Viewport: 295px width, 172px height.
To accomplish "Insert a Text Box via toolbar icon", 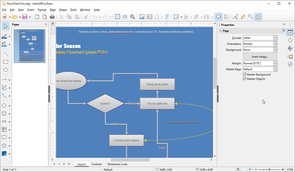I will [149, 17].
